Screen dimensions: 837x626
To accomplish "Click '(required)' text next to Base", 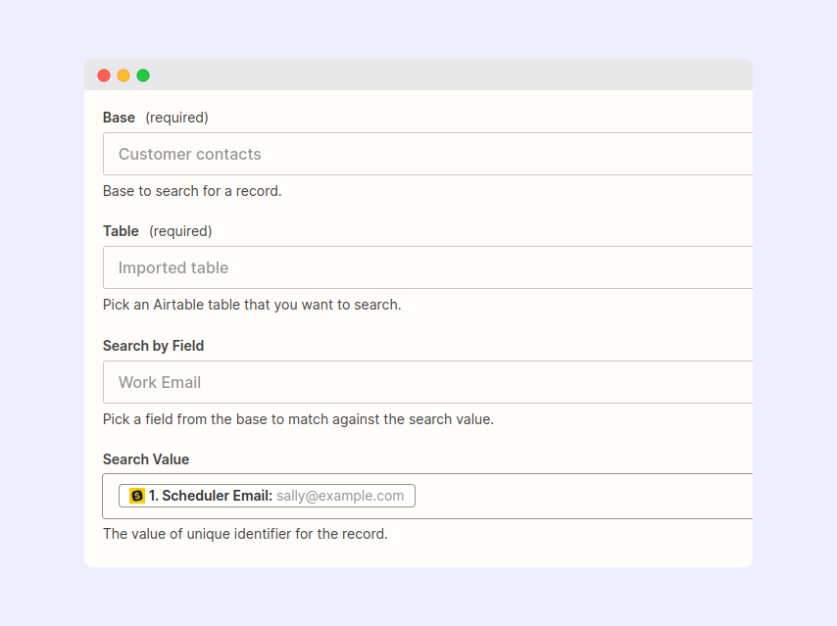I will [176, 118].
